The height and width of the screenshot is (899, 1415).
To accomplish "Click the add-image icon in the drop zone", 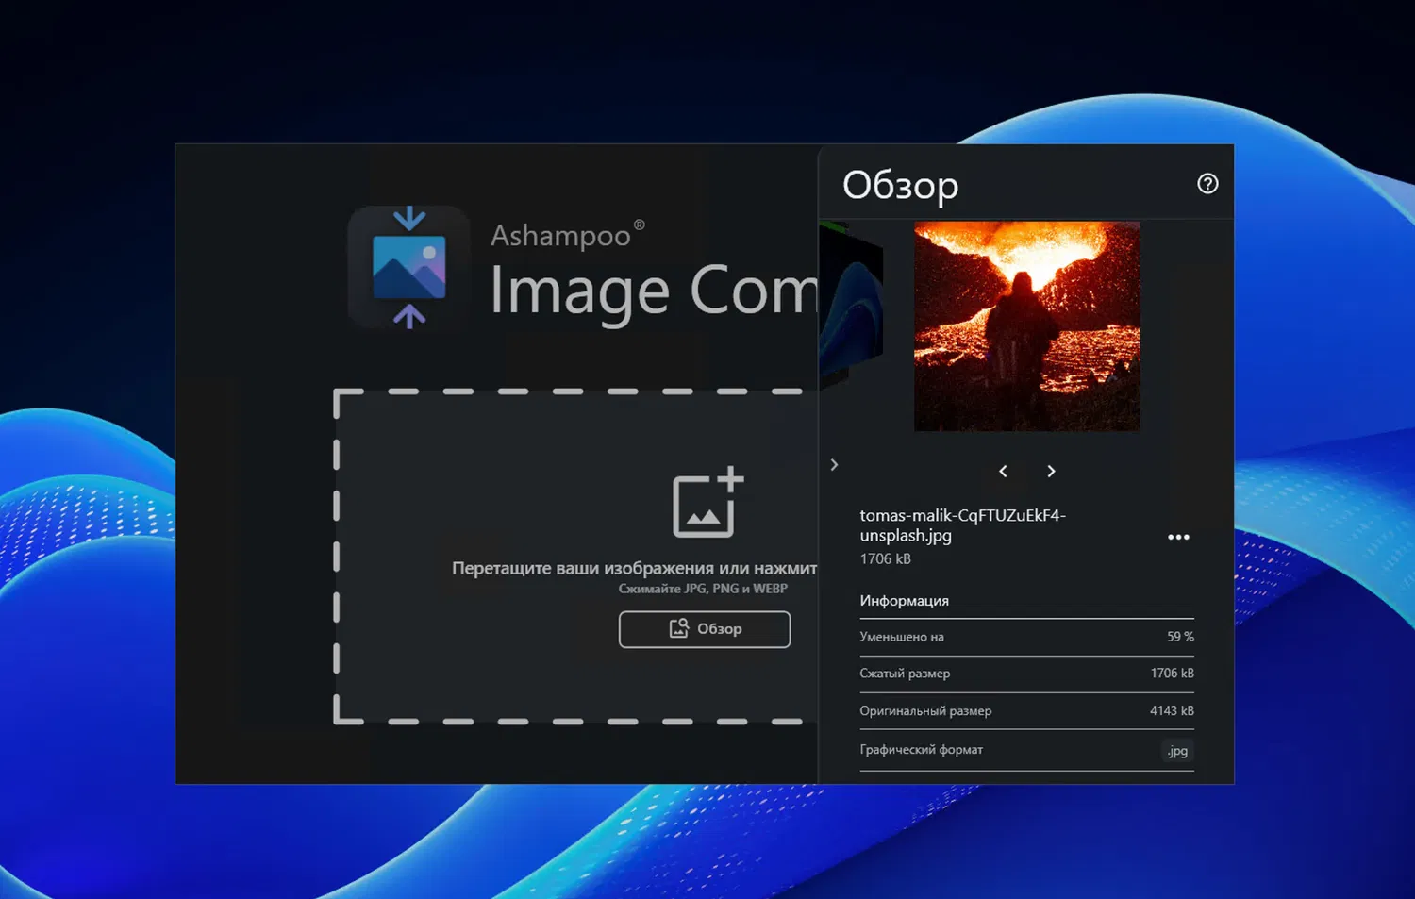I will pos(707,502).
